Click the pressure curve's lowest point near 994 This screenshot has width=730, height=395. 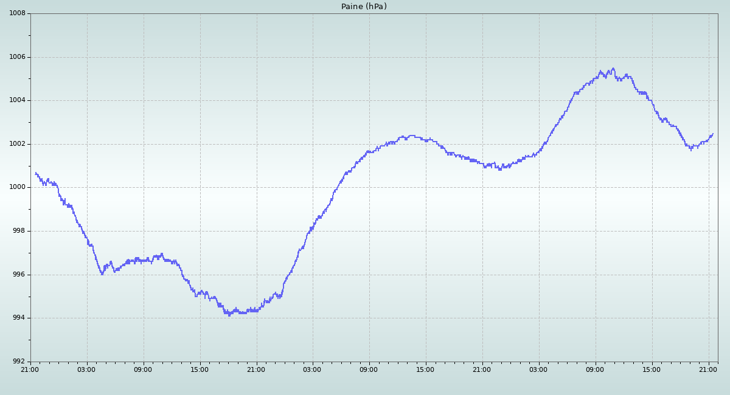tap(229, 315)
